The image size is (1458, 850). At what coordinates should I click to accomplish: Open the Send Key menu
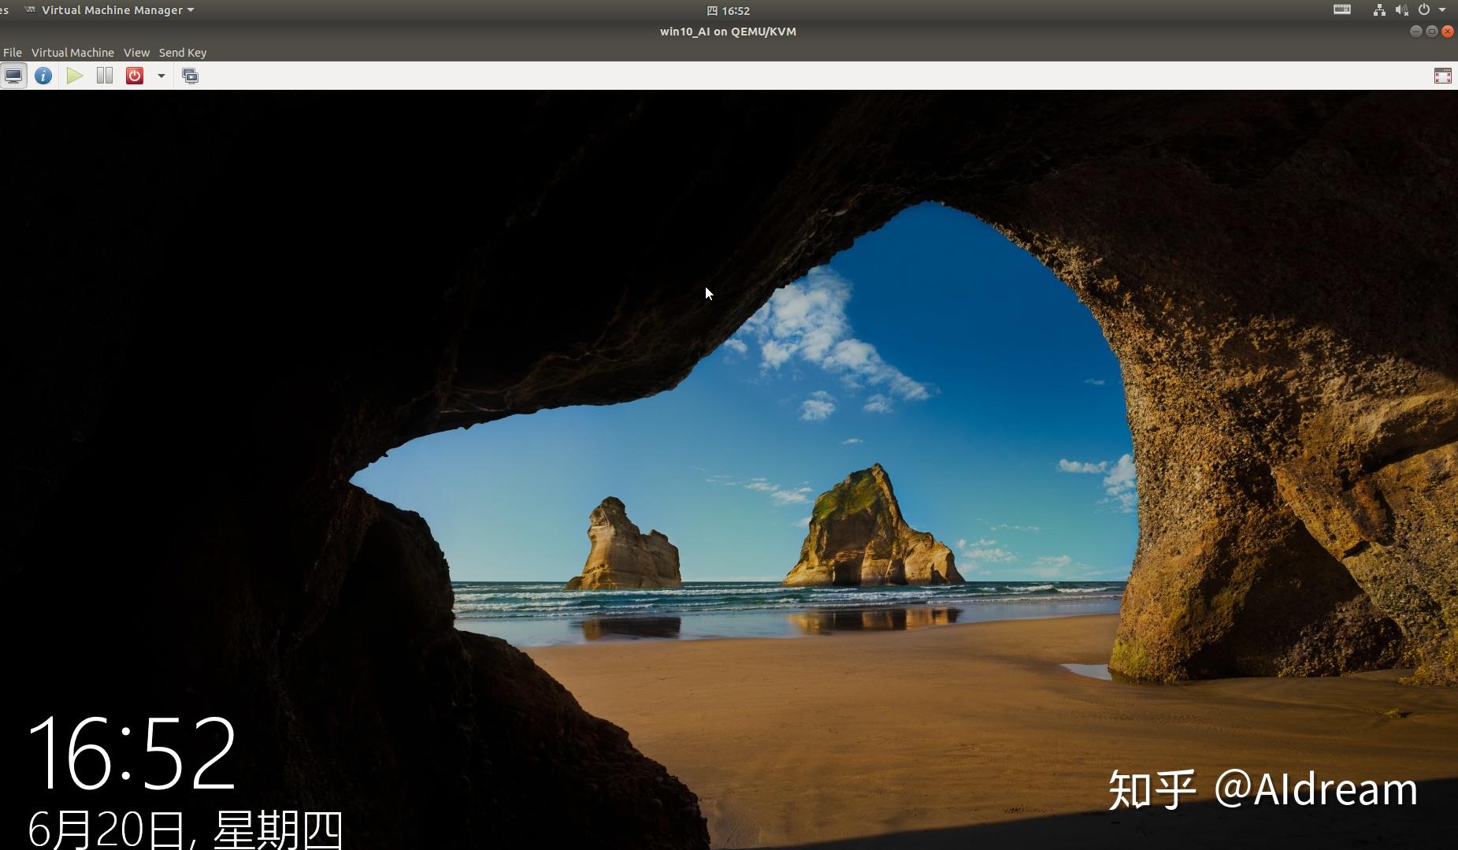click(183, 53)
